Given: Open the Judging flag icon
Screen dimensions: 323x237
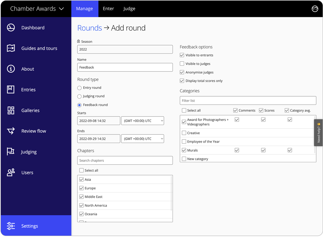Looking at the screenshot, I should 11,152.
